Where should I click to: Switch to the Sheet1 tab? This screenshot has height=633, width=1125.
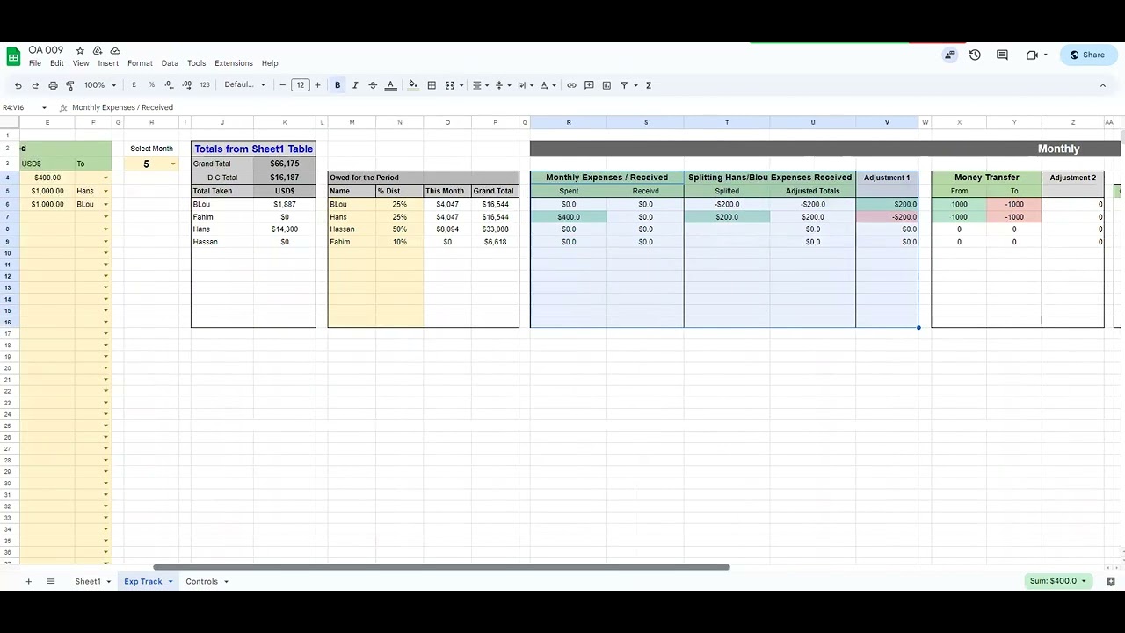coord(87,581)
